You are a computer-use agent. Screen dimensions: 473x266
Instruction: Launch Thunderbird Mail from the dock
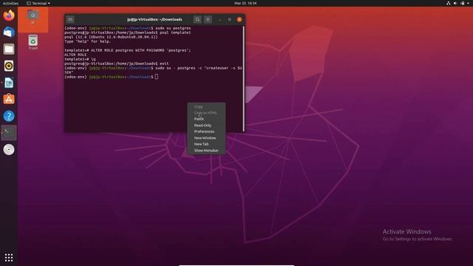(x=9, y=32)
